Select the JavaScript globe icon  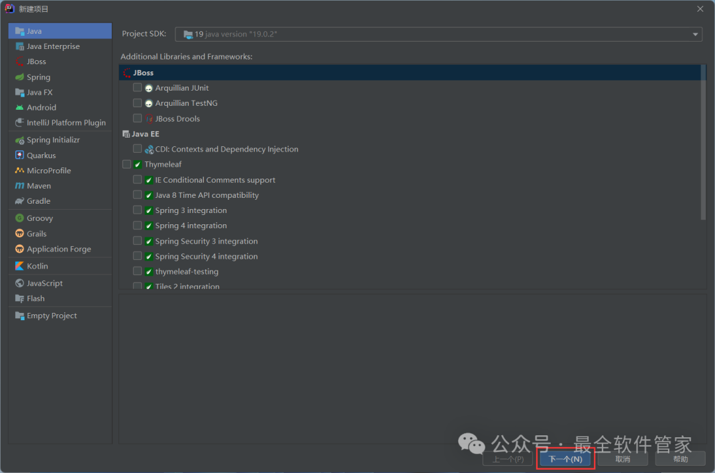[20, 283]
